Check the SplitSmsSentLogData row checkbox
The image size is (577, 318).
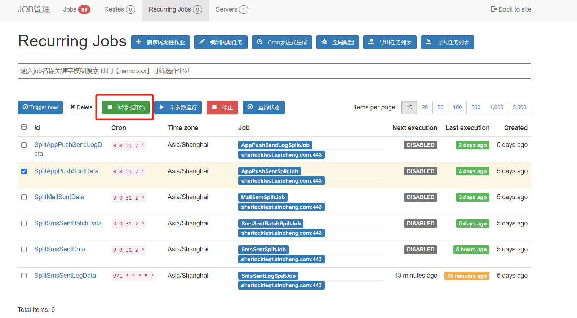tap(24, 276)
